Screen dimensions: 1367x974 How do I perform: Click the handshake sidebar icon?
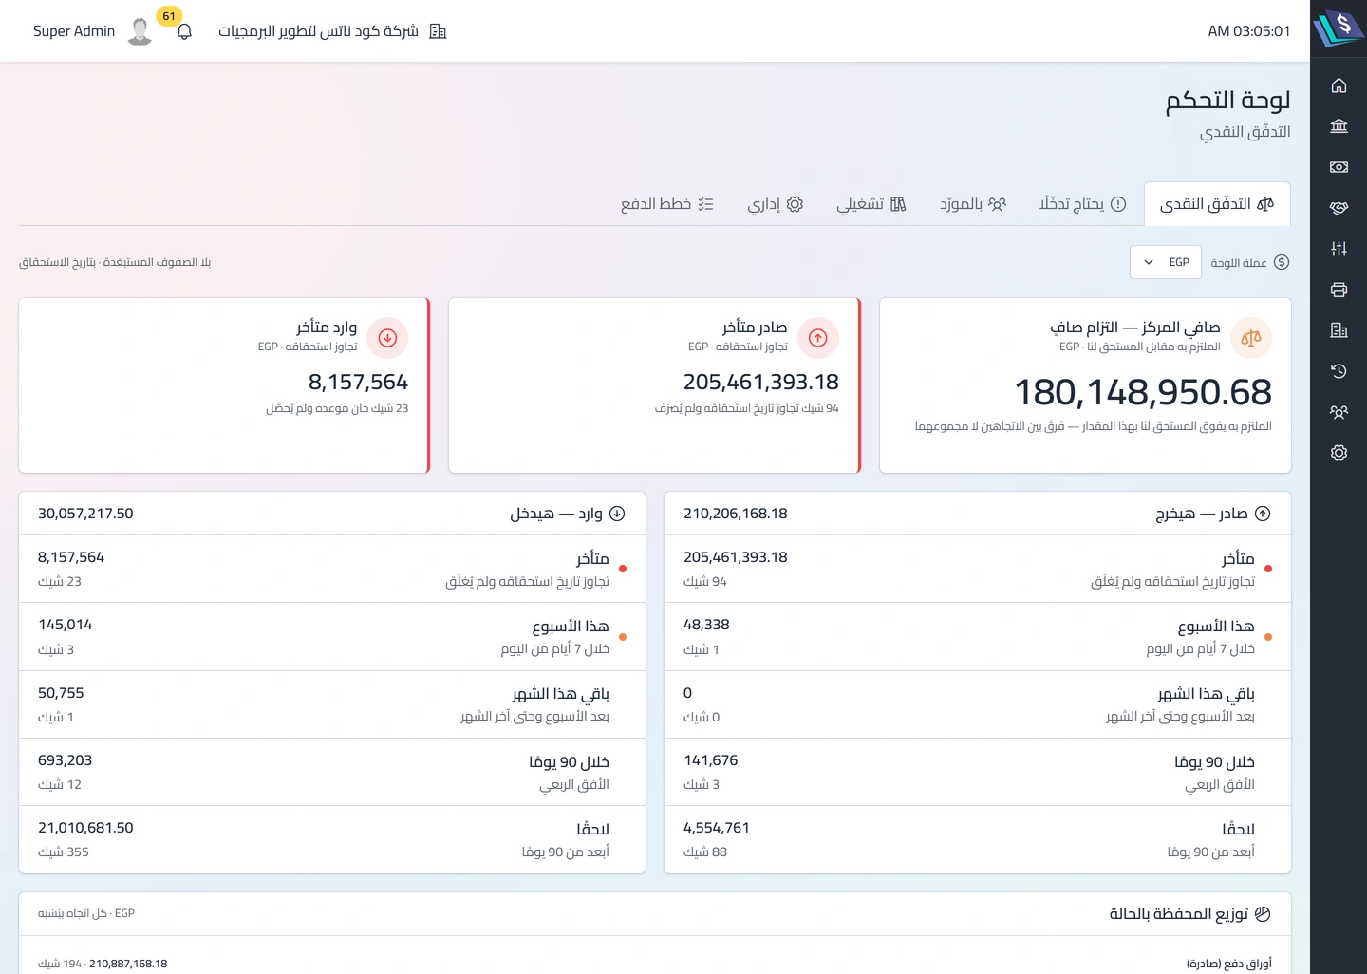pyautogui.click(x=1339, y=208)
